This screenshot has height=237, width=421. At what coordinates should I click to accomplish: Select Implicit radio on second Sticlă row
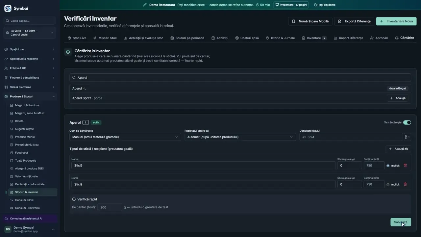click(388, 185)
